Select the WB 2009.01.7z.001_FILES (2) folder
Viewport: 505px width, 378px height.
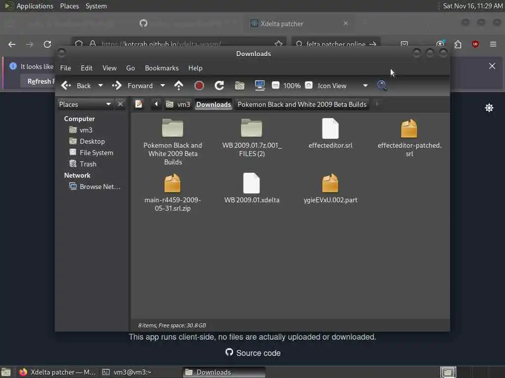pyautogui.click(x=252, y=138)
